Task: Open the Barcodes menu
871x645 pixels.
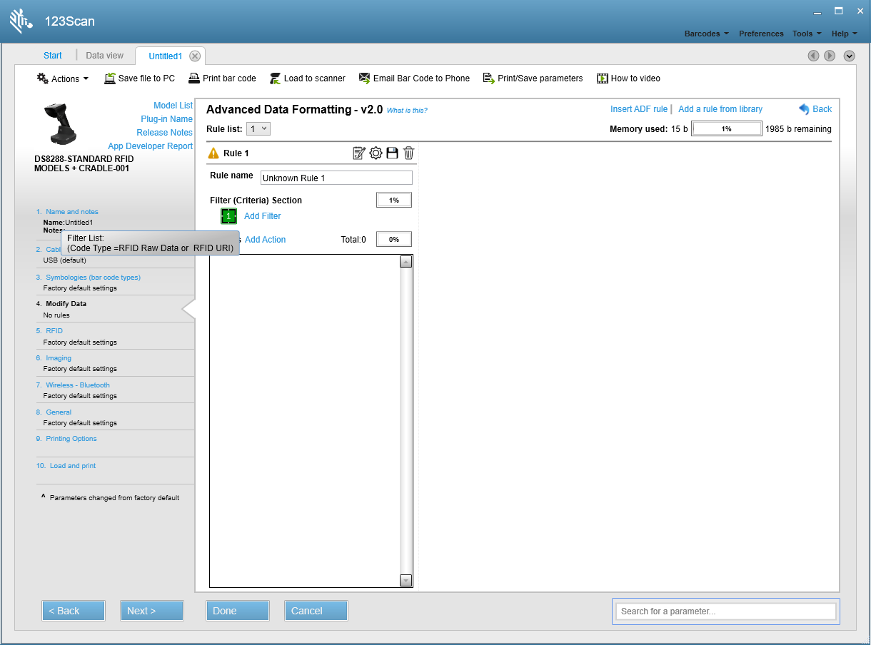Action: click(707, 34)
